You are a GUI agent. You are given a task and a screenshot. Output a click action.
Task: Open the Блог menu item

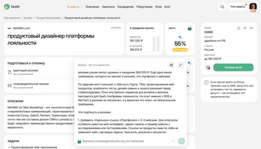point(167,7)
